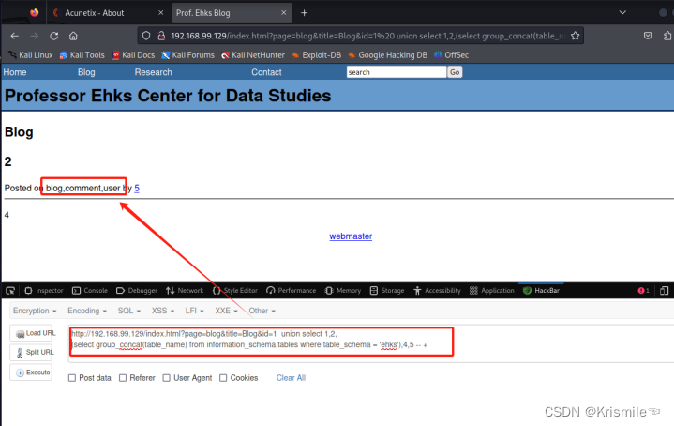Switch to the Acunetix - About tab
Viewport: 674px width, 426px height.
click(x=108, y=13)
